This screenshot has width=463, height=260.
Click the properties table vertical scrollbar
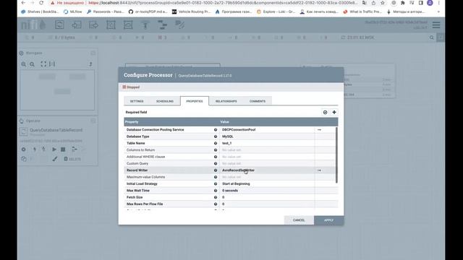pyautogui.click(x=336, y=155)
